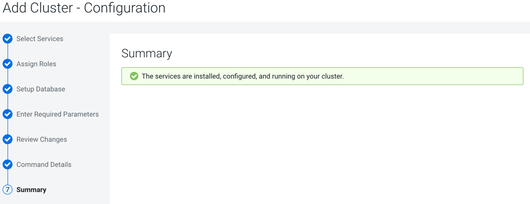The height and width of the screenshot is (204, 530).
Task: Open the Command Details step
Action: (44, 164)
